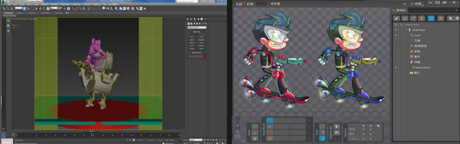The image size is (460, 144).
Task: Click the brush icon in Spine tree toolbar
Action: [x=397, y=18]
